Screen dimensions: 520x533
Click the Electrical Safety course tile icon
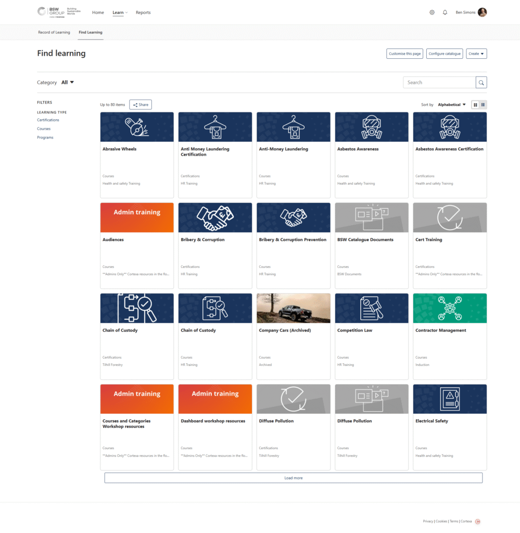tap(449, 399)
